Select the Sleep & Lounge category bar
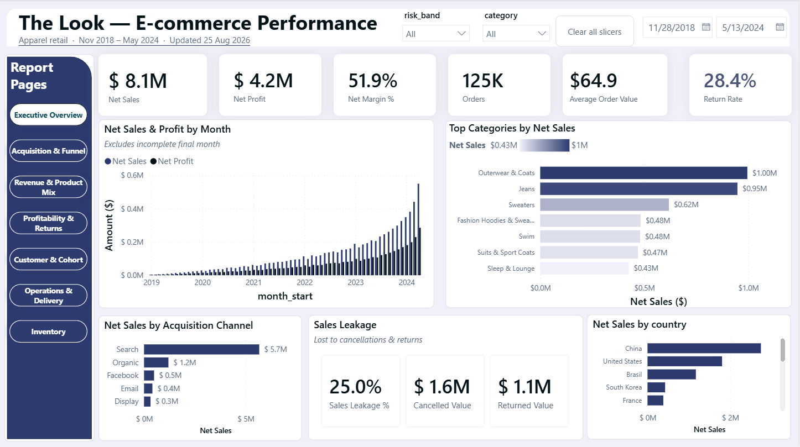 click(x=584, y=269)
